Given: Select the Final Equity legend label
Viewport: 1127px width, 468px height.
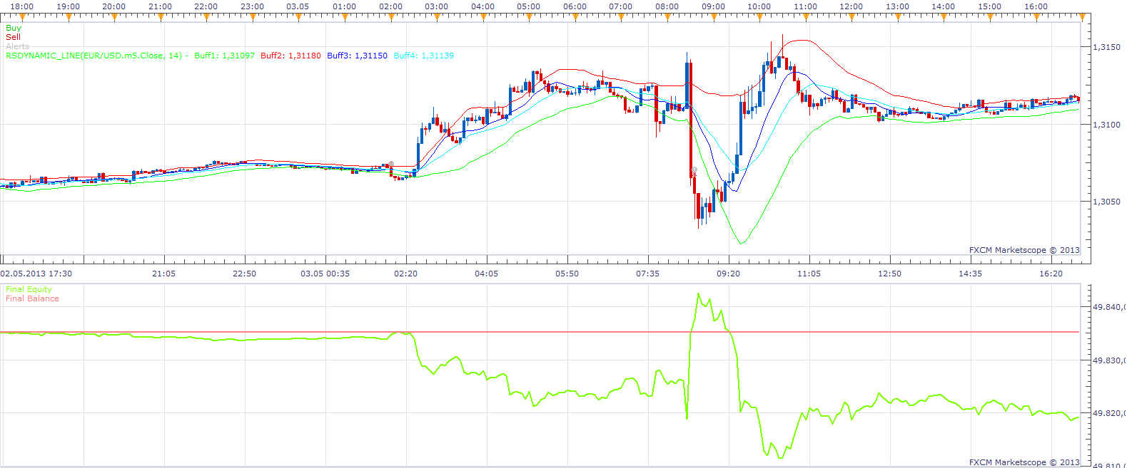Looking at the screenshot, I should click(29, 289).
